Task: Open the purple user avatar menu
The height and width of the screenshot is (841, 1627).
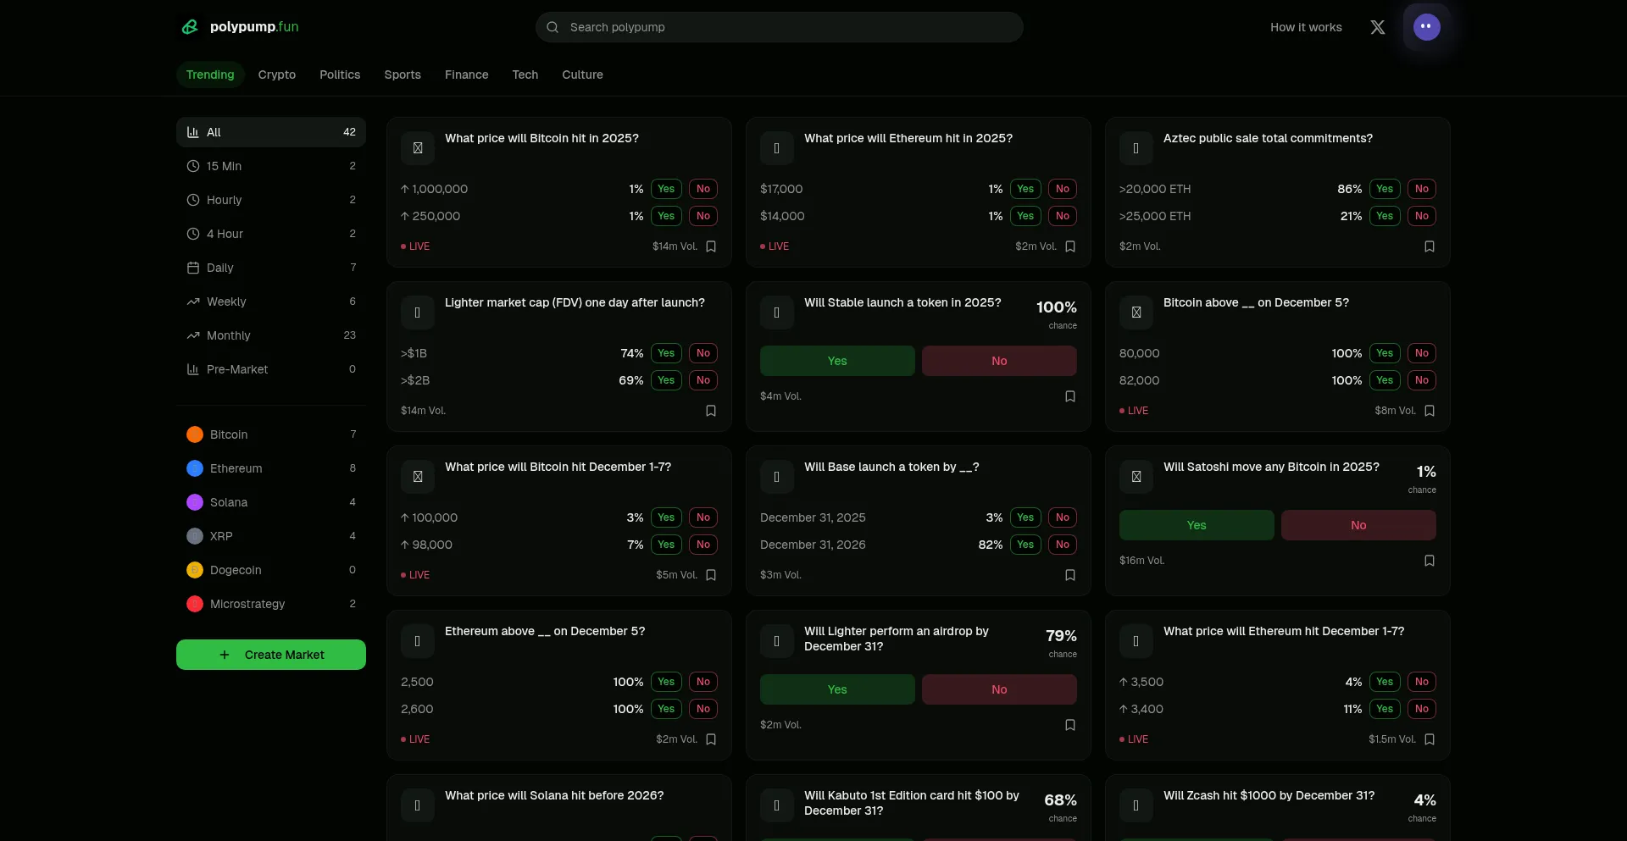Action: point(1426,27)
